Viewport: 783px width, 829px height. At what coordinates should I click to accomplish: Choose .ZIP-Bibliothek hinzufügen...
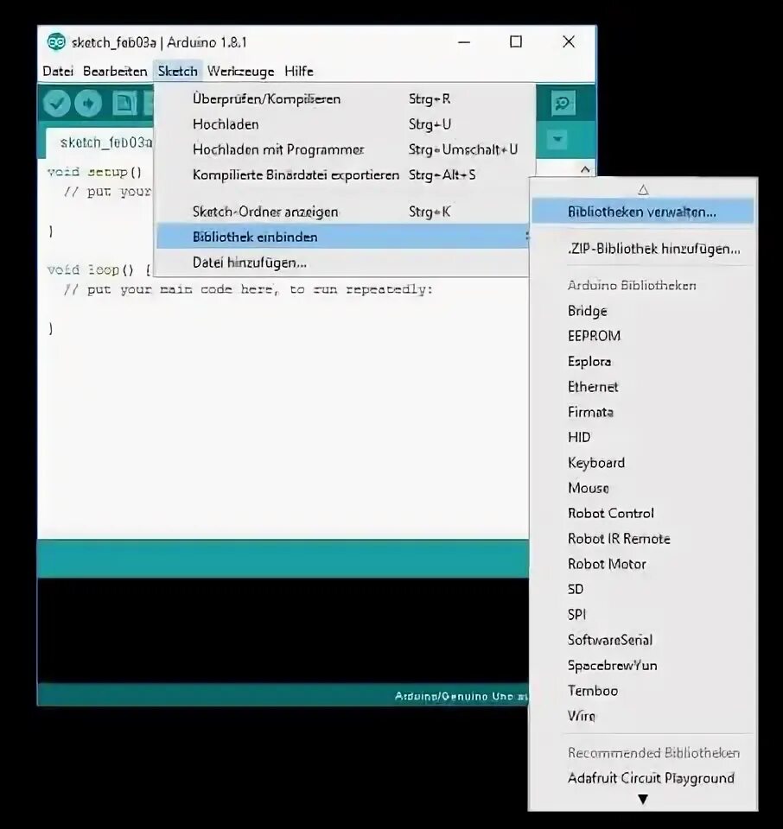point(642,249)
